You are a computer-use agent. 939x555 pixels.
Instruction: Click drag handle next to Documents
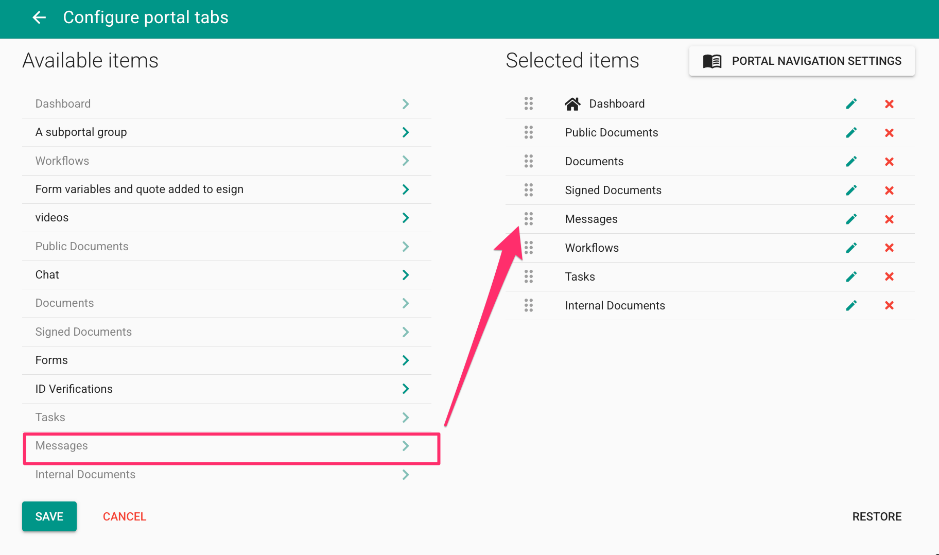[529, 162]
